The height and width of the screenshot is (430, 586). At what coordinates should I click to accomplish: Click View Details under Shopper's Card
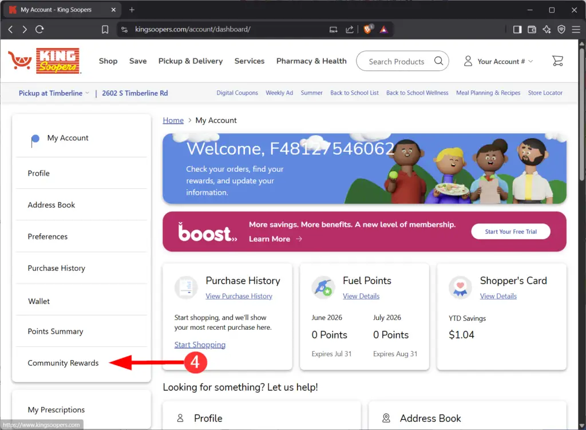[x=498, y=296]
